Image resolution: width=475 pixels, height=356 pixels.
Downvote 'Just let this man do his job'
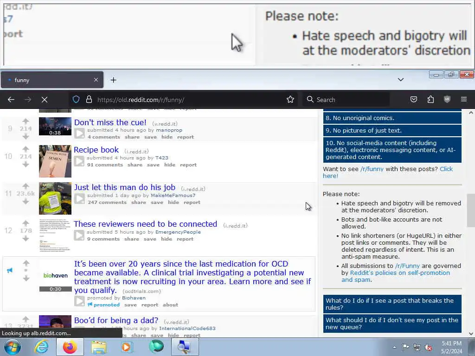26,202
